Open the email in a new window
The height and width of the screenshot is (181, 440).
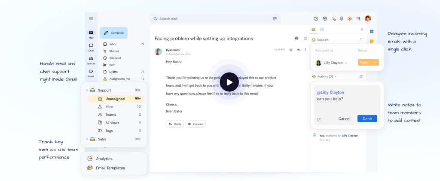point(306,38)
